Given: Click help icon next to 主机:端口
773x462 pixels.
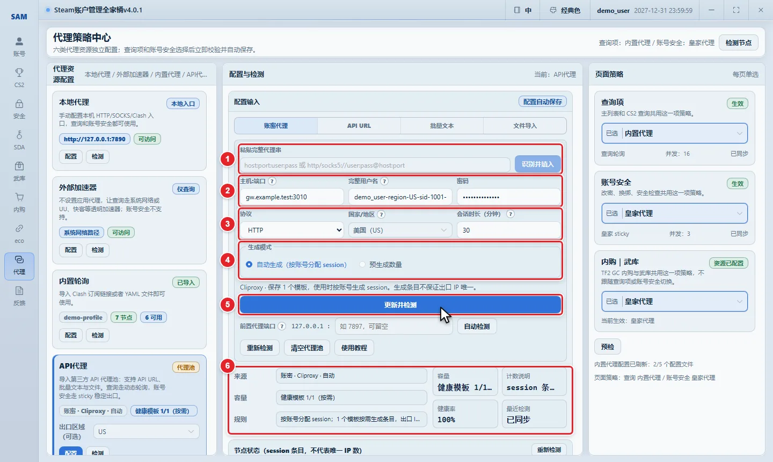Looking at the screenshot, I should pyautogui.click(x=272, y=181).
